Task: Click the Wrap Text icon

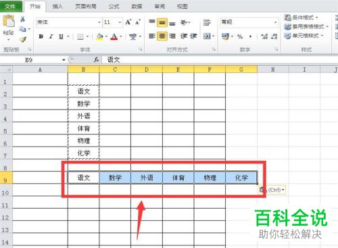Action: coord(207,22)
